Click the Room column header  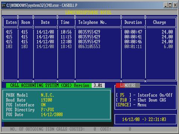pyautogui.click(x=26, y=22)
